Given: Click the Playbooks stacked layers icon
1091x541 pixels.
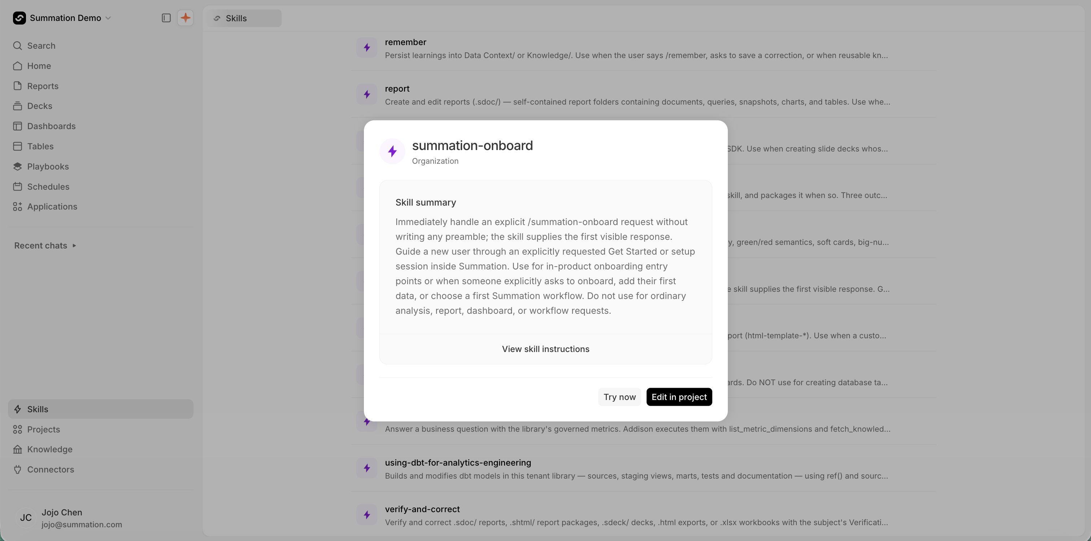Looking at the screenshot, I should pyautogui.click(x=17, y=167).
